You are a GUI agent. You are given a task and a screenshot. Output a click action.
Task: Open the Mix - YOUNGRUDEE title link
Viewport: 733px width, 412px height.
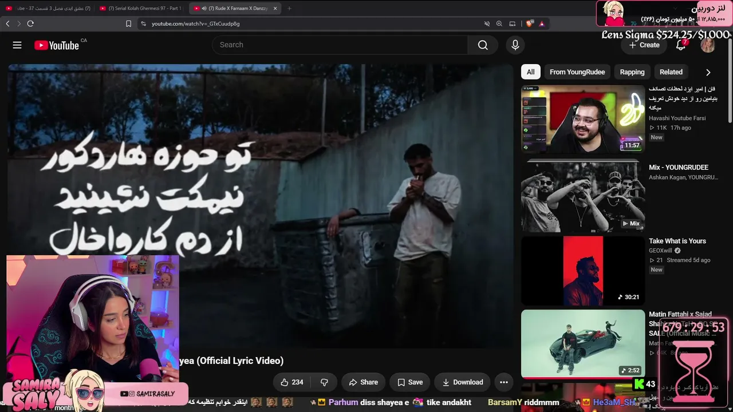click(x=679, y=168)
